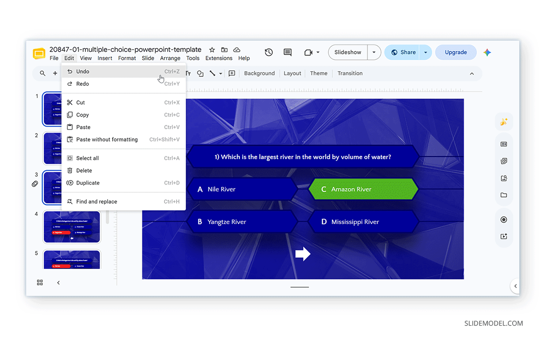Open the Gemini sparkle icon
Image resolution: width=545 pixels, height=337 pixels.
(x=487, y=53)
